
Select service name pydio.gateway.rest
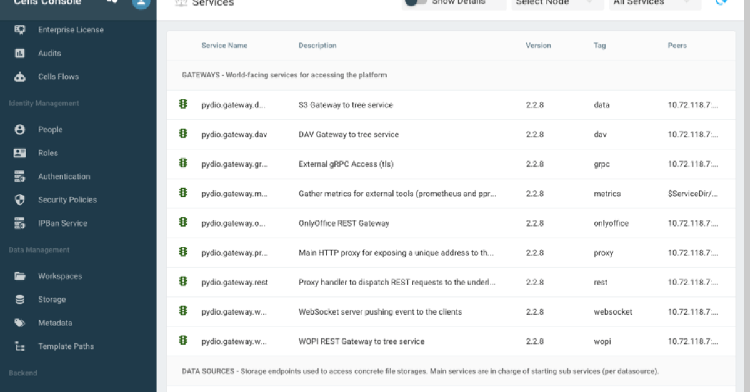pyautogui.click(x=234, y=283)
